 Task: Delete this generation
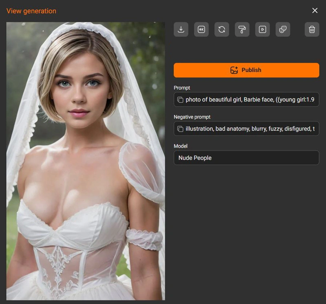(311, 29)
